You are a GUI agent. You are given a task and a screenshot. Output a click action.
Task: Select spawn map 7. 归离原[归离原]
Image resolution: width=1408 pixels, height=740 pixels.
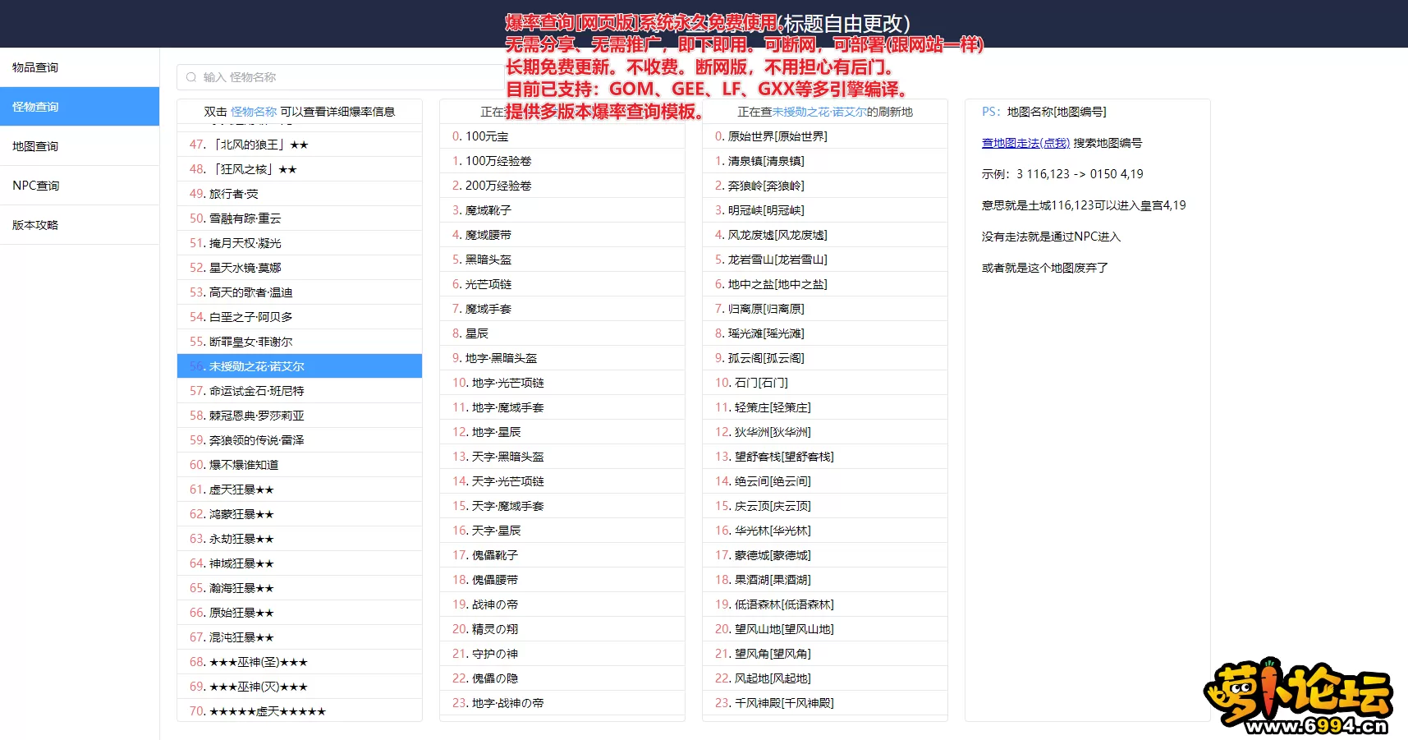point(825,309)
